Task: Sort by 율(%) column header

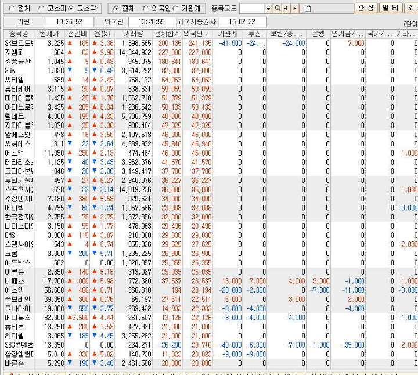Action: [102, 34]
